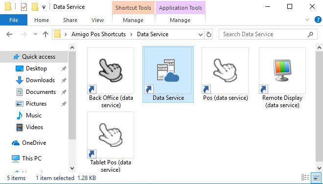This screenshot has height=184, width=323.
Task: Click file area scroll down arrow
Action: (319, 168)
